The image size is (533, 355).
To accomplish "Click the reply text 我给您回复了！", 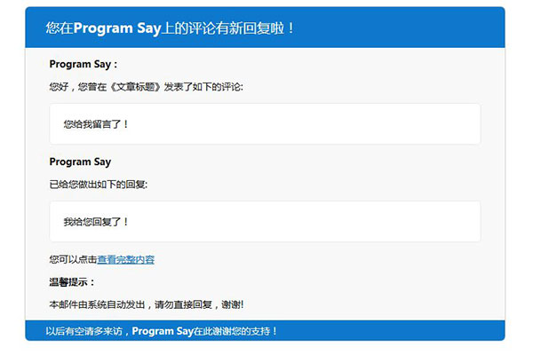I will [96, 222].
